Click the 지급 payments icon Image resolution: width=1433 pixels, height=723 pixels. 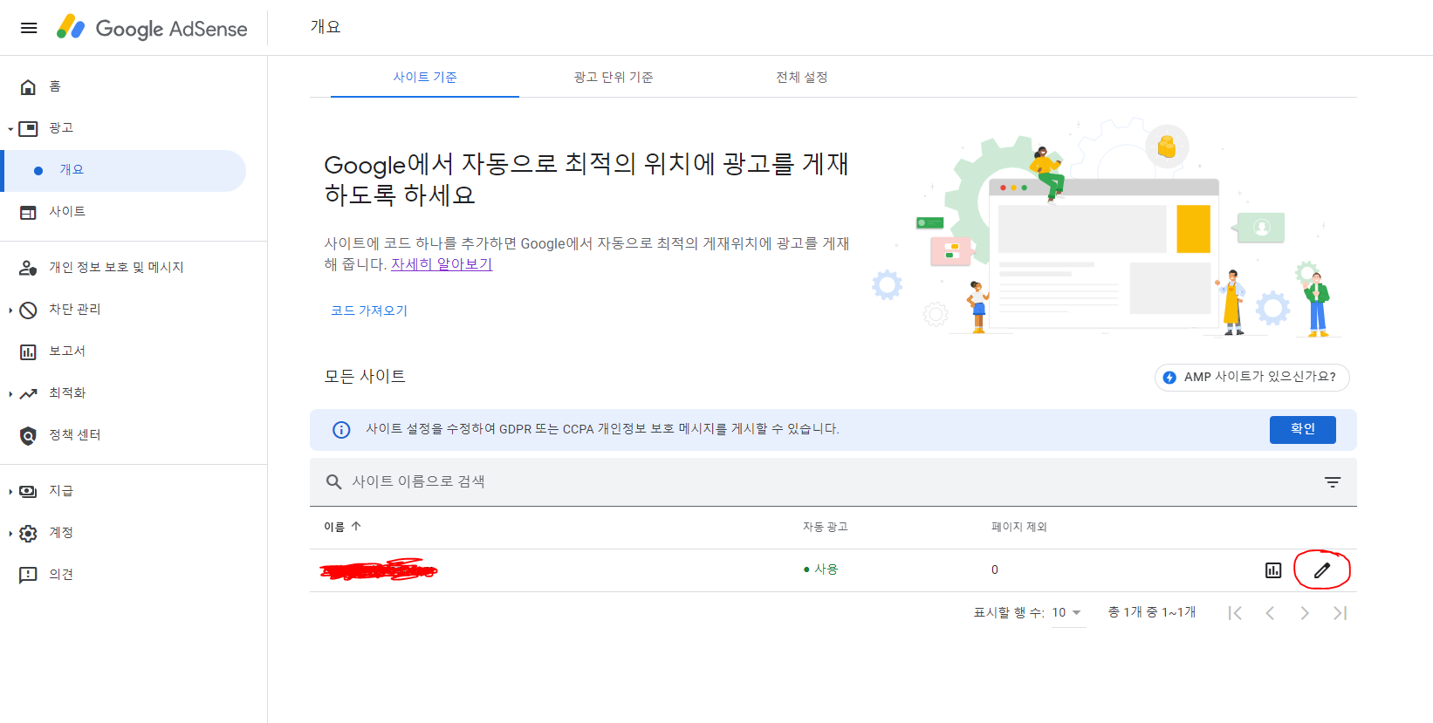pos(28,491)
